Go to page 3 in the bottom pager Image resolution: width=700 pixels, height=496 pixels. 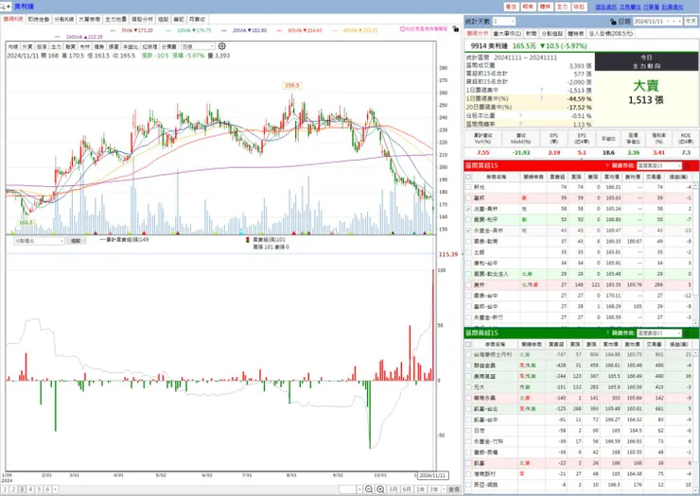(22, 489)
